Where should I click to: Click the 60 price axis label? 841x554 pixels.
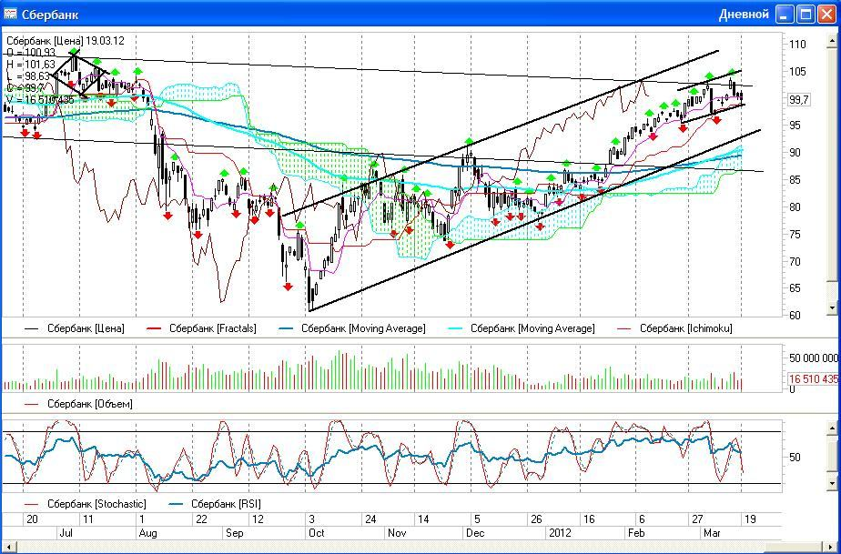tap(795, 315)
